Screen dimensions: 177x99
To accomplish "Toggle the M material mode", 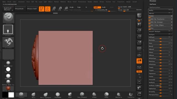I will [x=86, y=7].
